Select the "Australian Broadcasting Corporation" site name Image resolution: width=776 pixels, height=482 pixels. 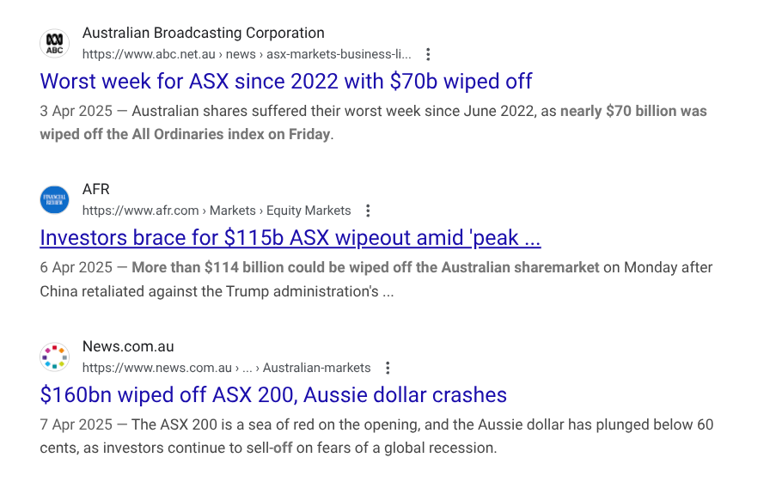(203, 34)
